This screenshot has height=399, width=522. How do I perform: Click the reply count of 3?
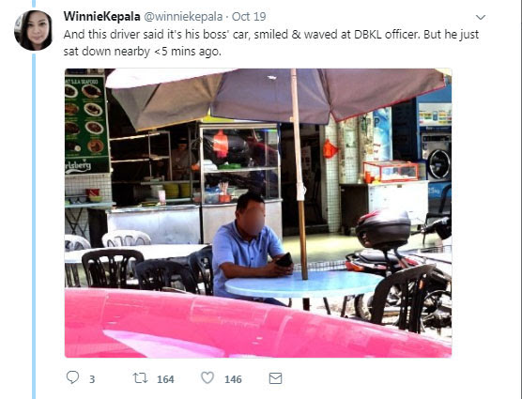(92, 379)
